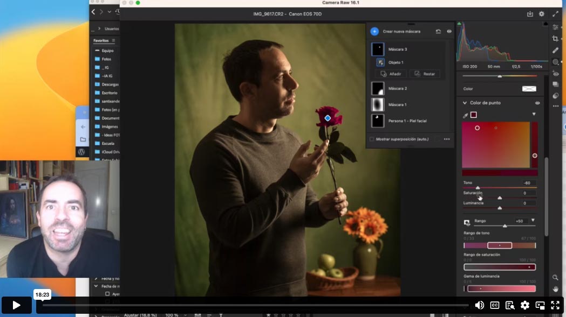Check the Ayer checkbox in Finder
Screen dimensions: 566x317
[x=107, y=293]
